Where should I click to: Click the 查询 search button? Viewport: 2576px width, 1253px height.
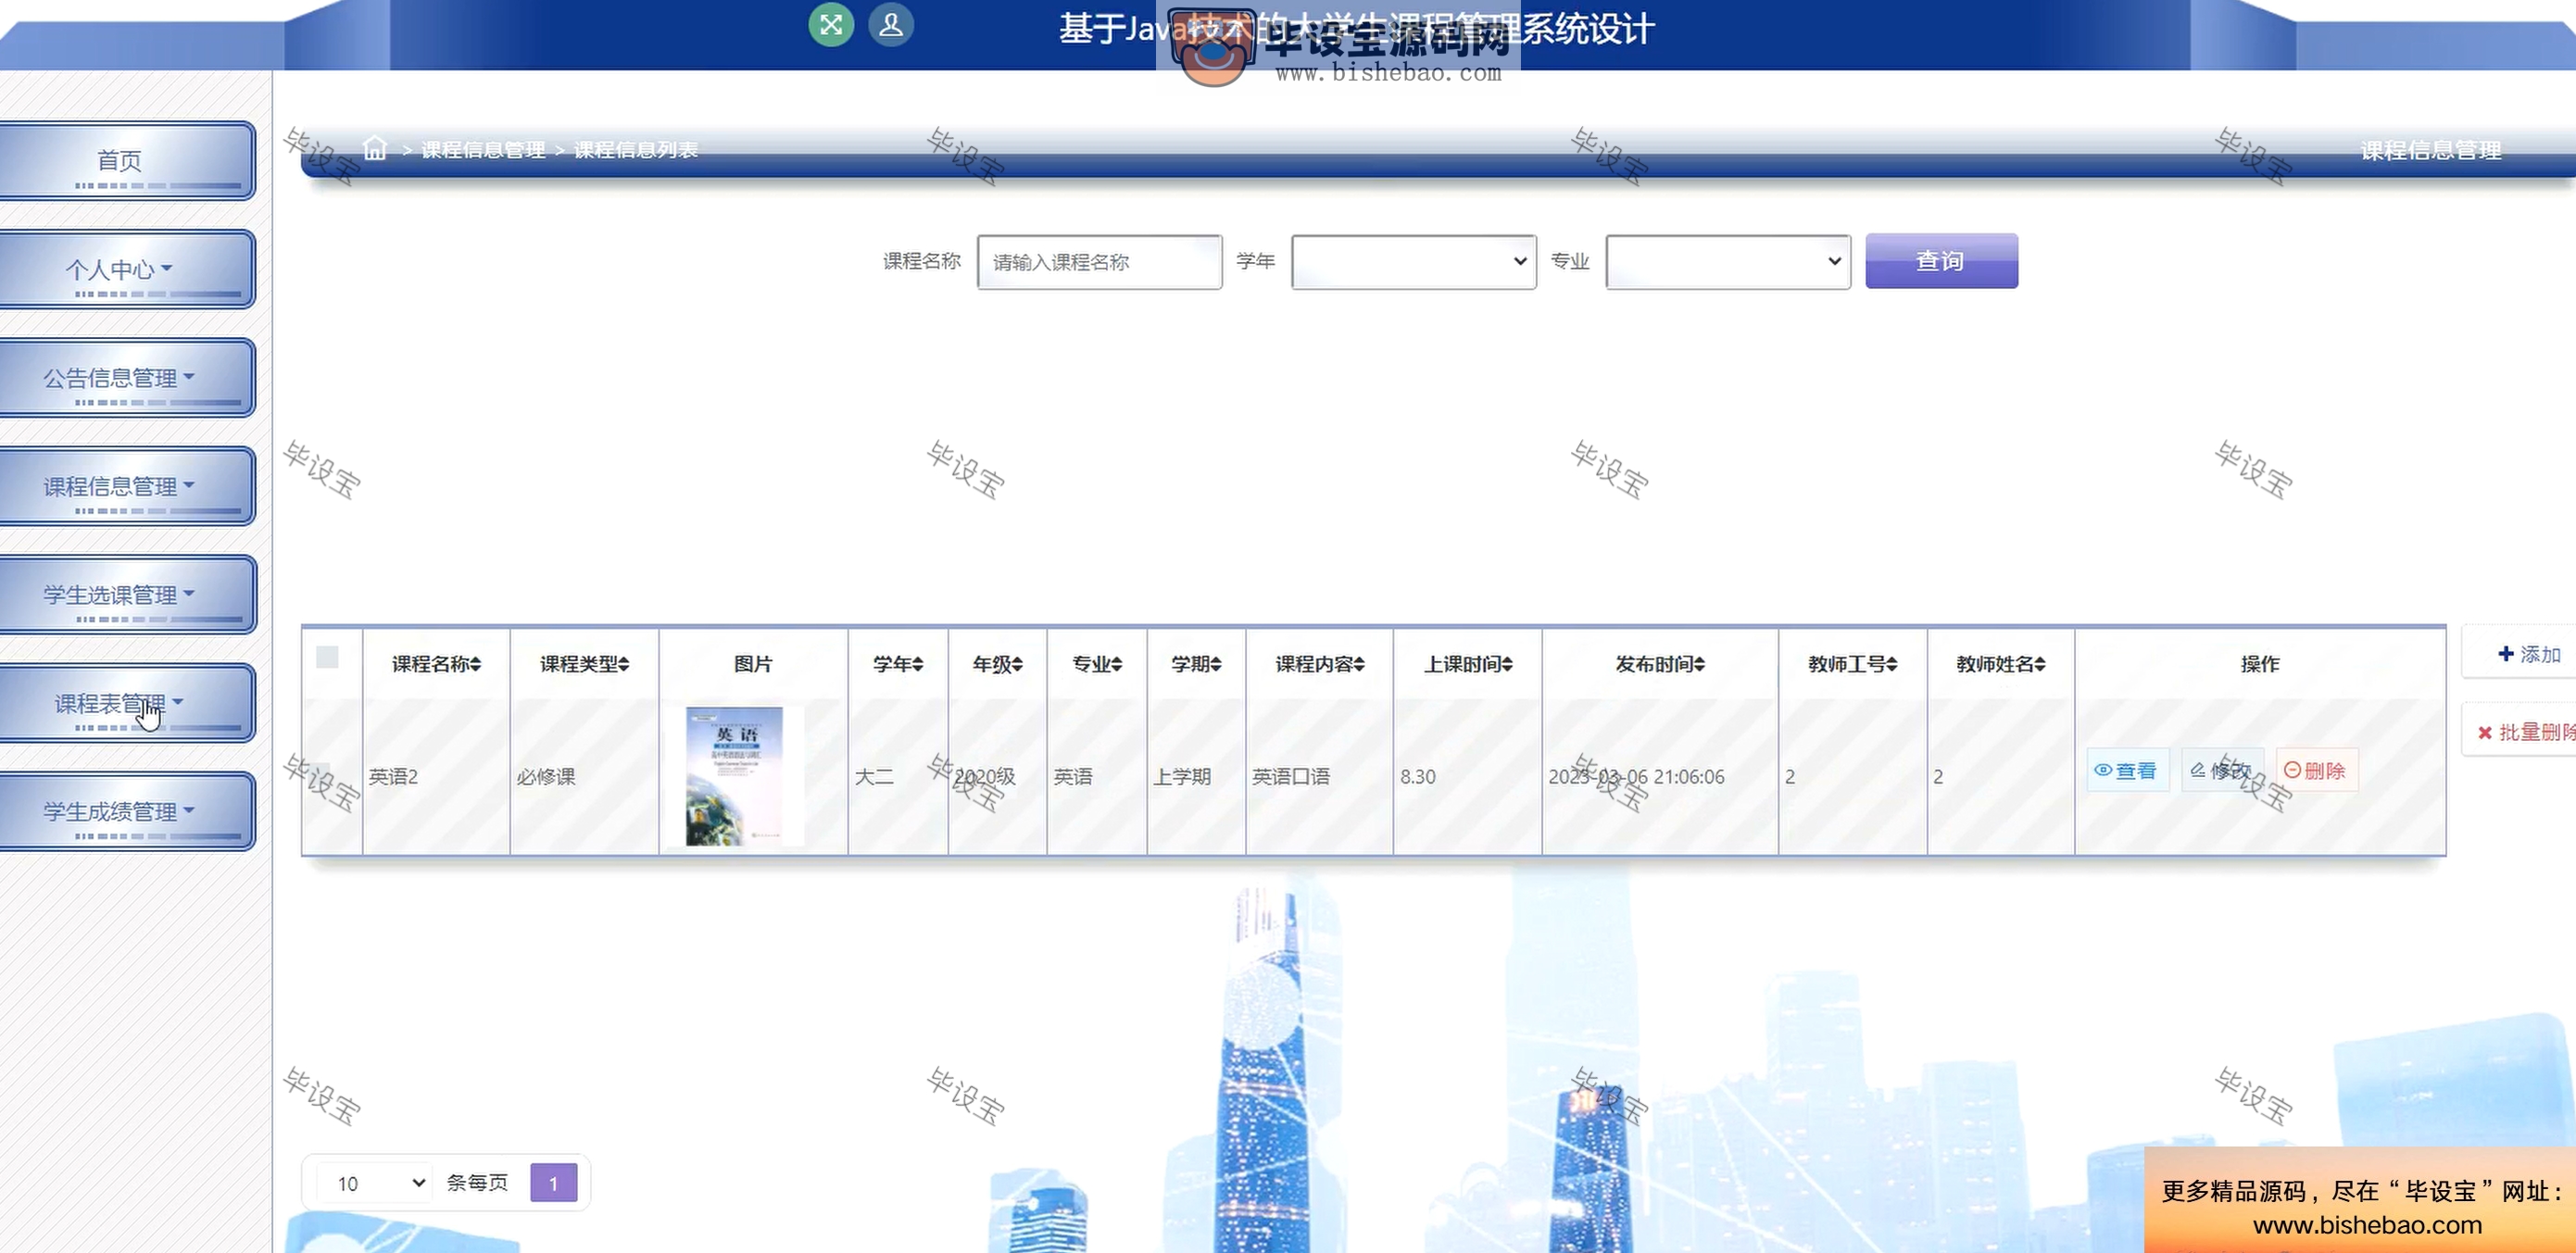coord(1941,261)
